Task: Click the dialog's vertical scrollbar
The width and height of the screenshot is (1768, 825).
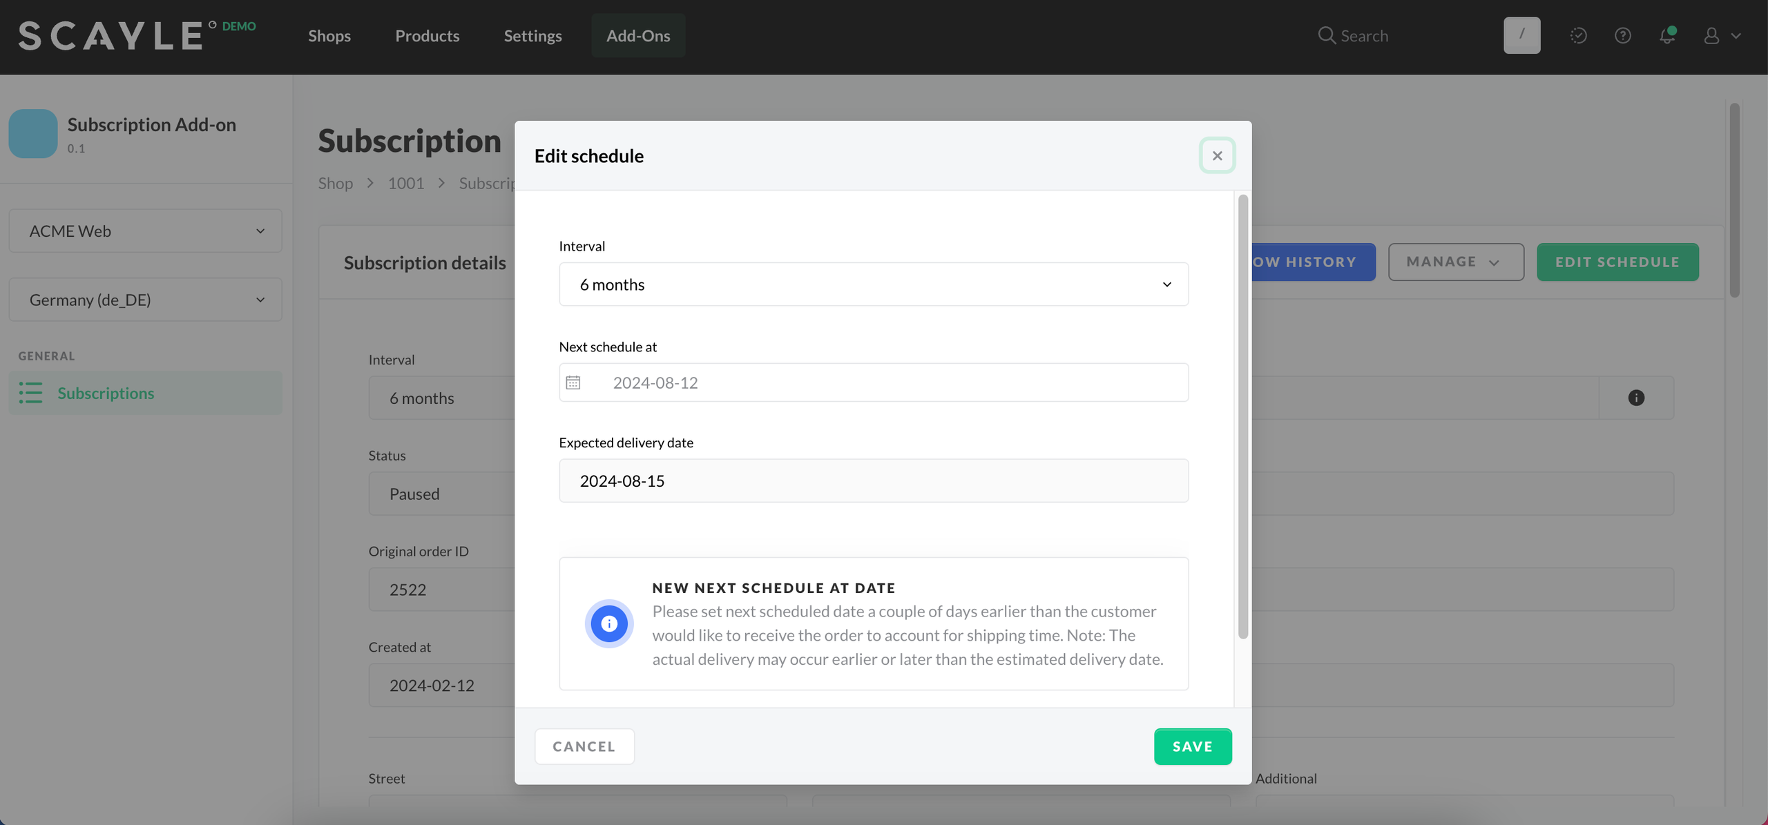Action: point(1242,417)
